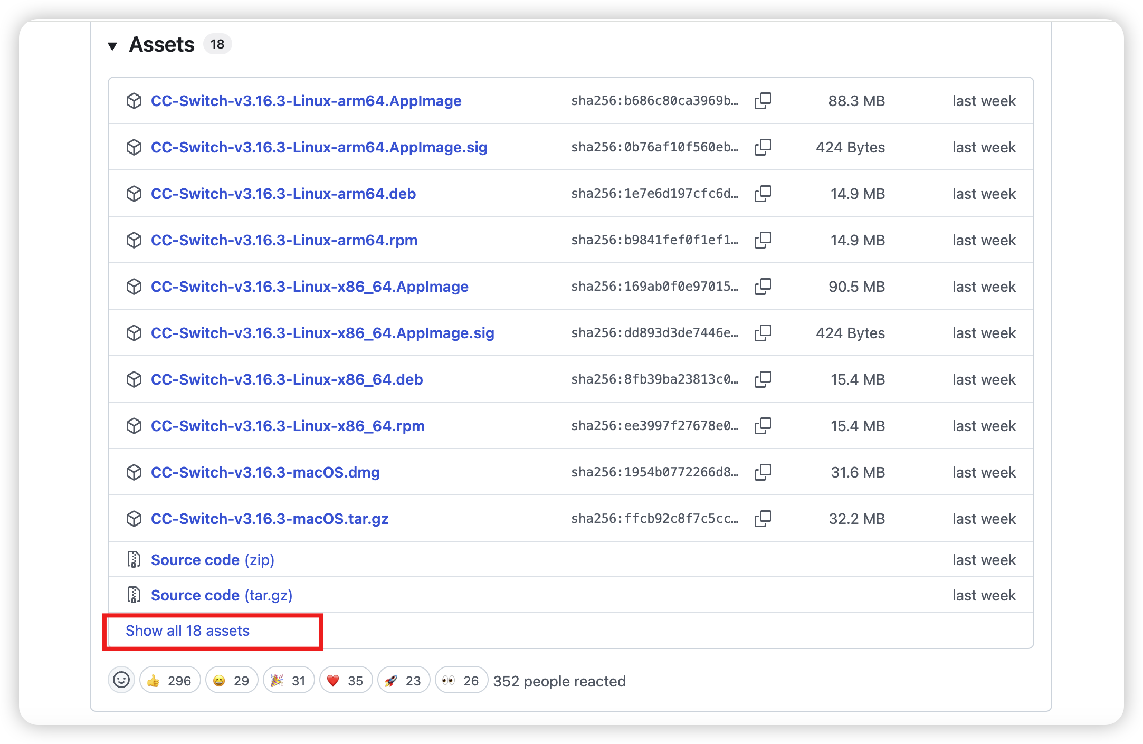Copy sha256 of Linux-x86_64.rpm asset
The image size is (1143, 744).
[763, 426]
